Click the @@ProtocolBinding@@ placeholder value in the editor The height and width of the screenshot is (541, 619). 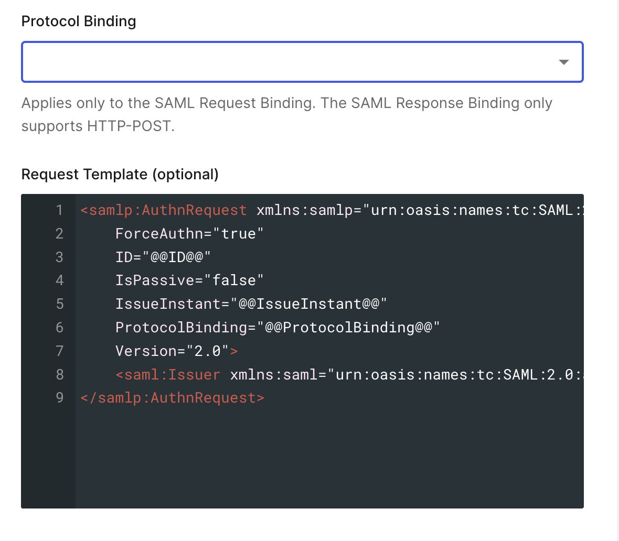[348, 328]
